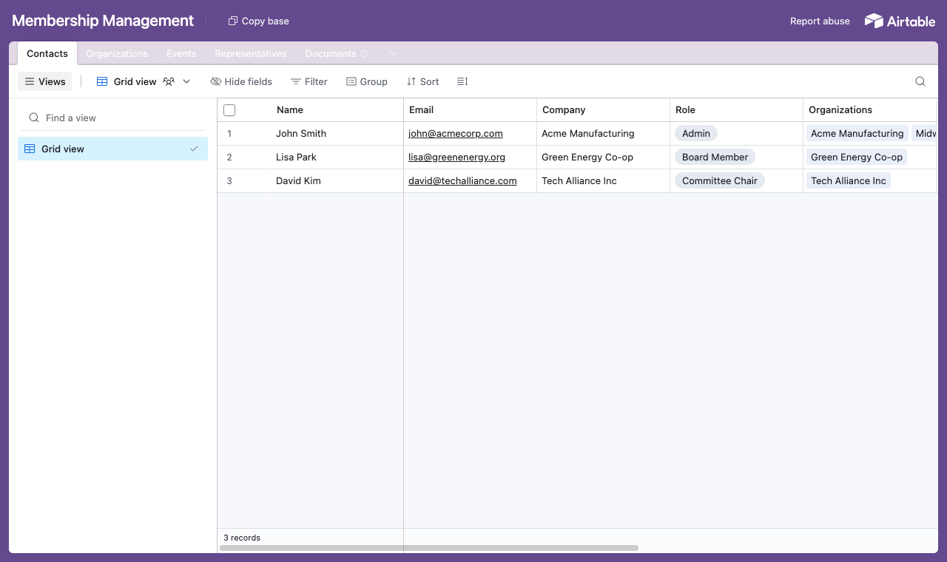Expand the more tables chevron
Image resolution: width=947 pixels, height=562 pixels.
coord(393,53)
